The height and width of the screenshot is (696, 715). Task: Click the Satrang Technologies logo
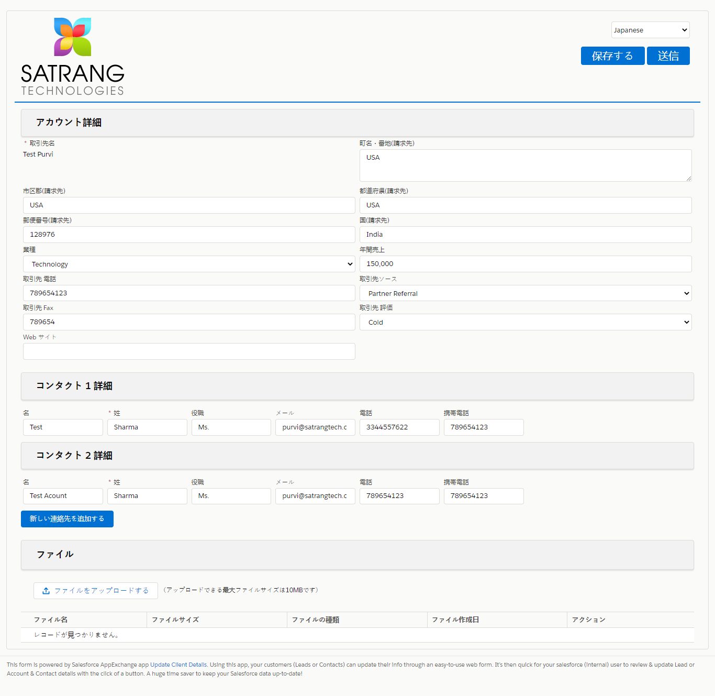(x=72, y=55)
